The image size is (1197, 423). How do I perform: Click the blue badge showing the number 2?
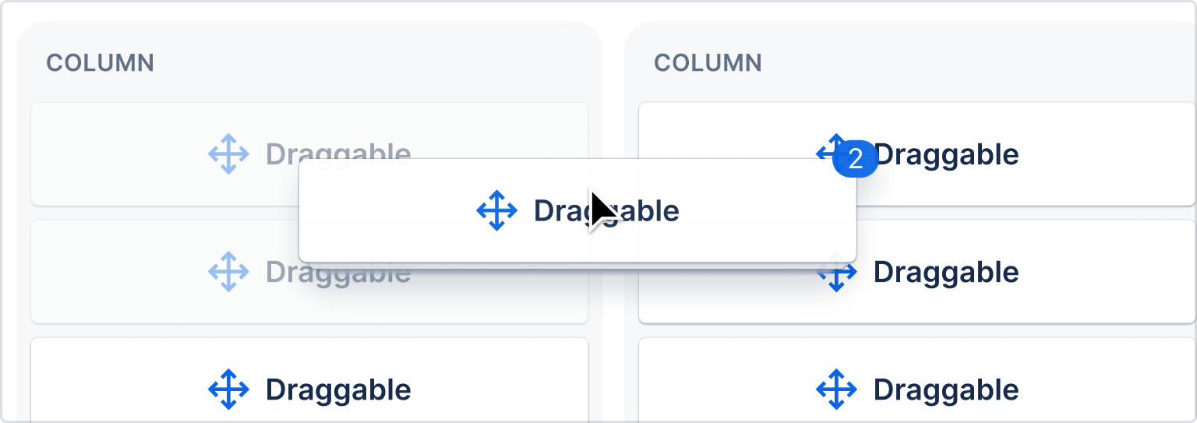[x=856, y=159]
